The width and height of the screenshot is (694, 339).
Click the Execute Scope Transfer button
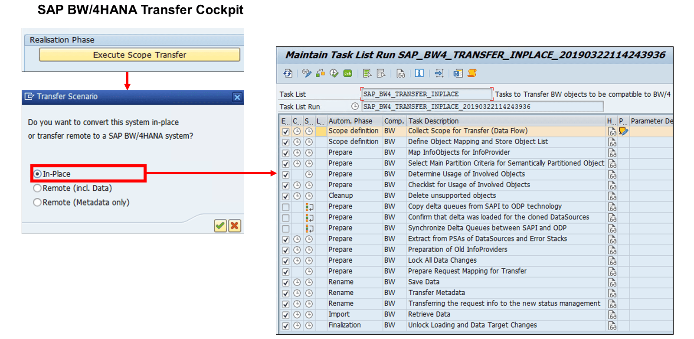click(139, 55)
